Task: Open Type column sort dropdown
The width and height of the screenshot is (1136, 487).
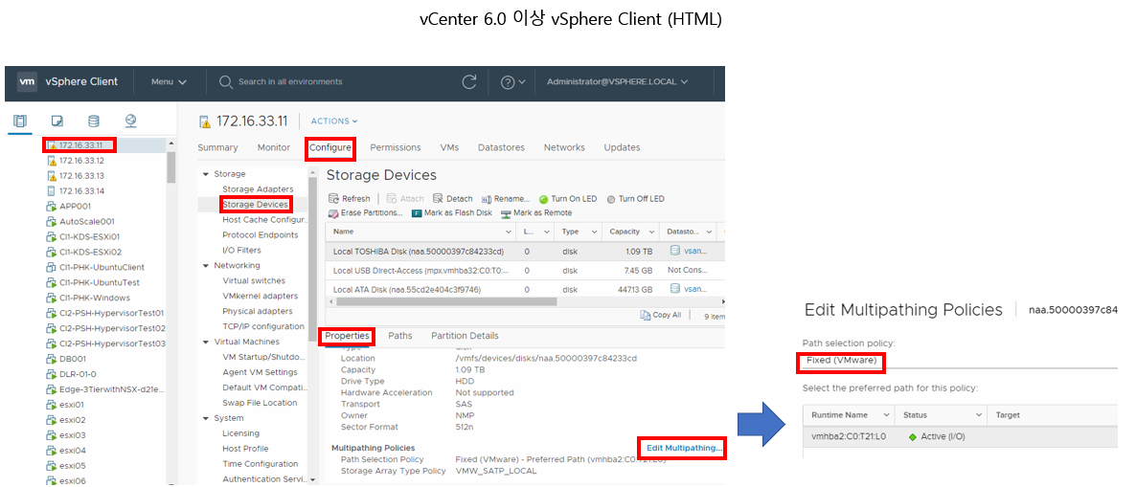Action: click(595, 232)
